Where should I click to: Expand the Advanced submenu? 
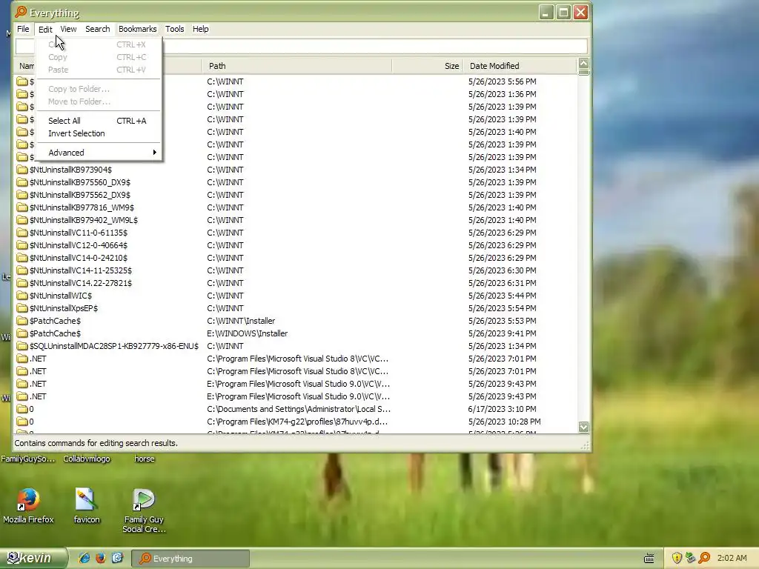point(99,153)
